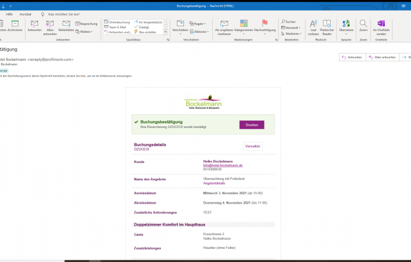Click the phone number 0519498030
The height and width of the screenshot is (262, 411).
pyautogui.click(x=212, y=169)
